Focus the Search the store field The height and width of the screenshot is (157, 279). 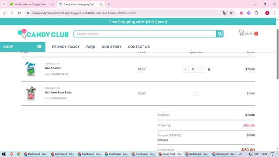point(145,33)
